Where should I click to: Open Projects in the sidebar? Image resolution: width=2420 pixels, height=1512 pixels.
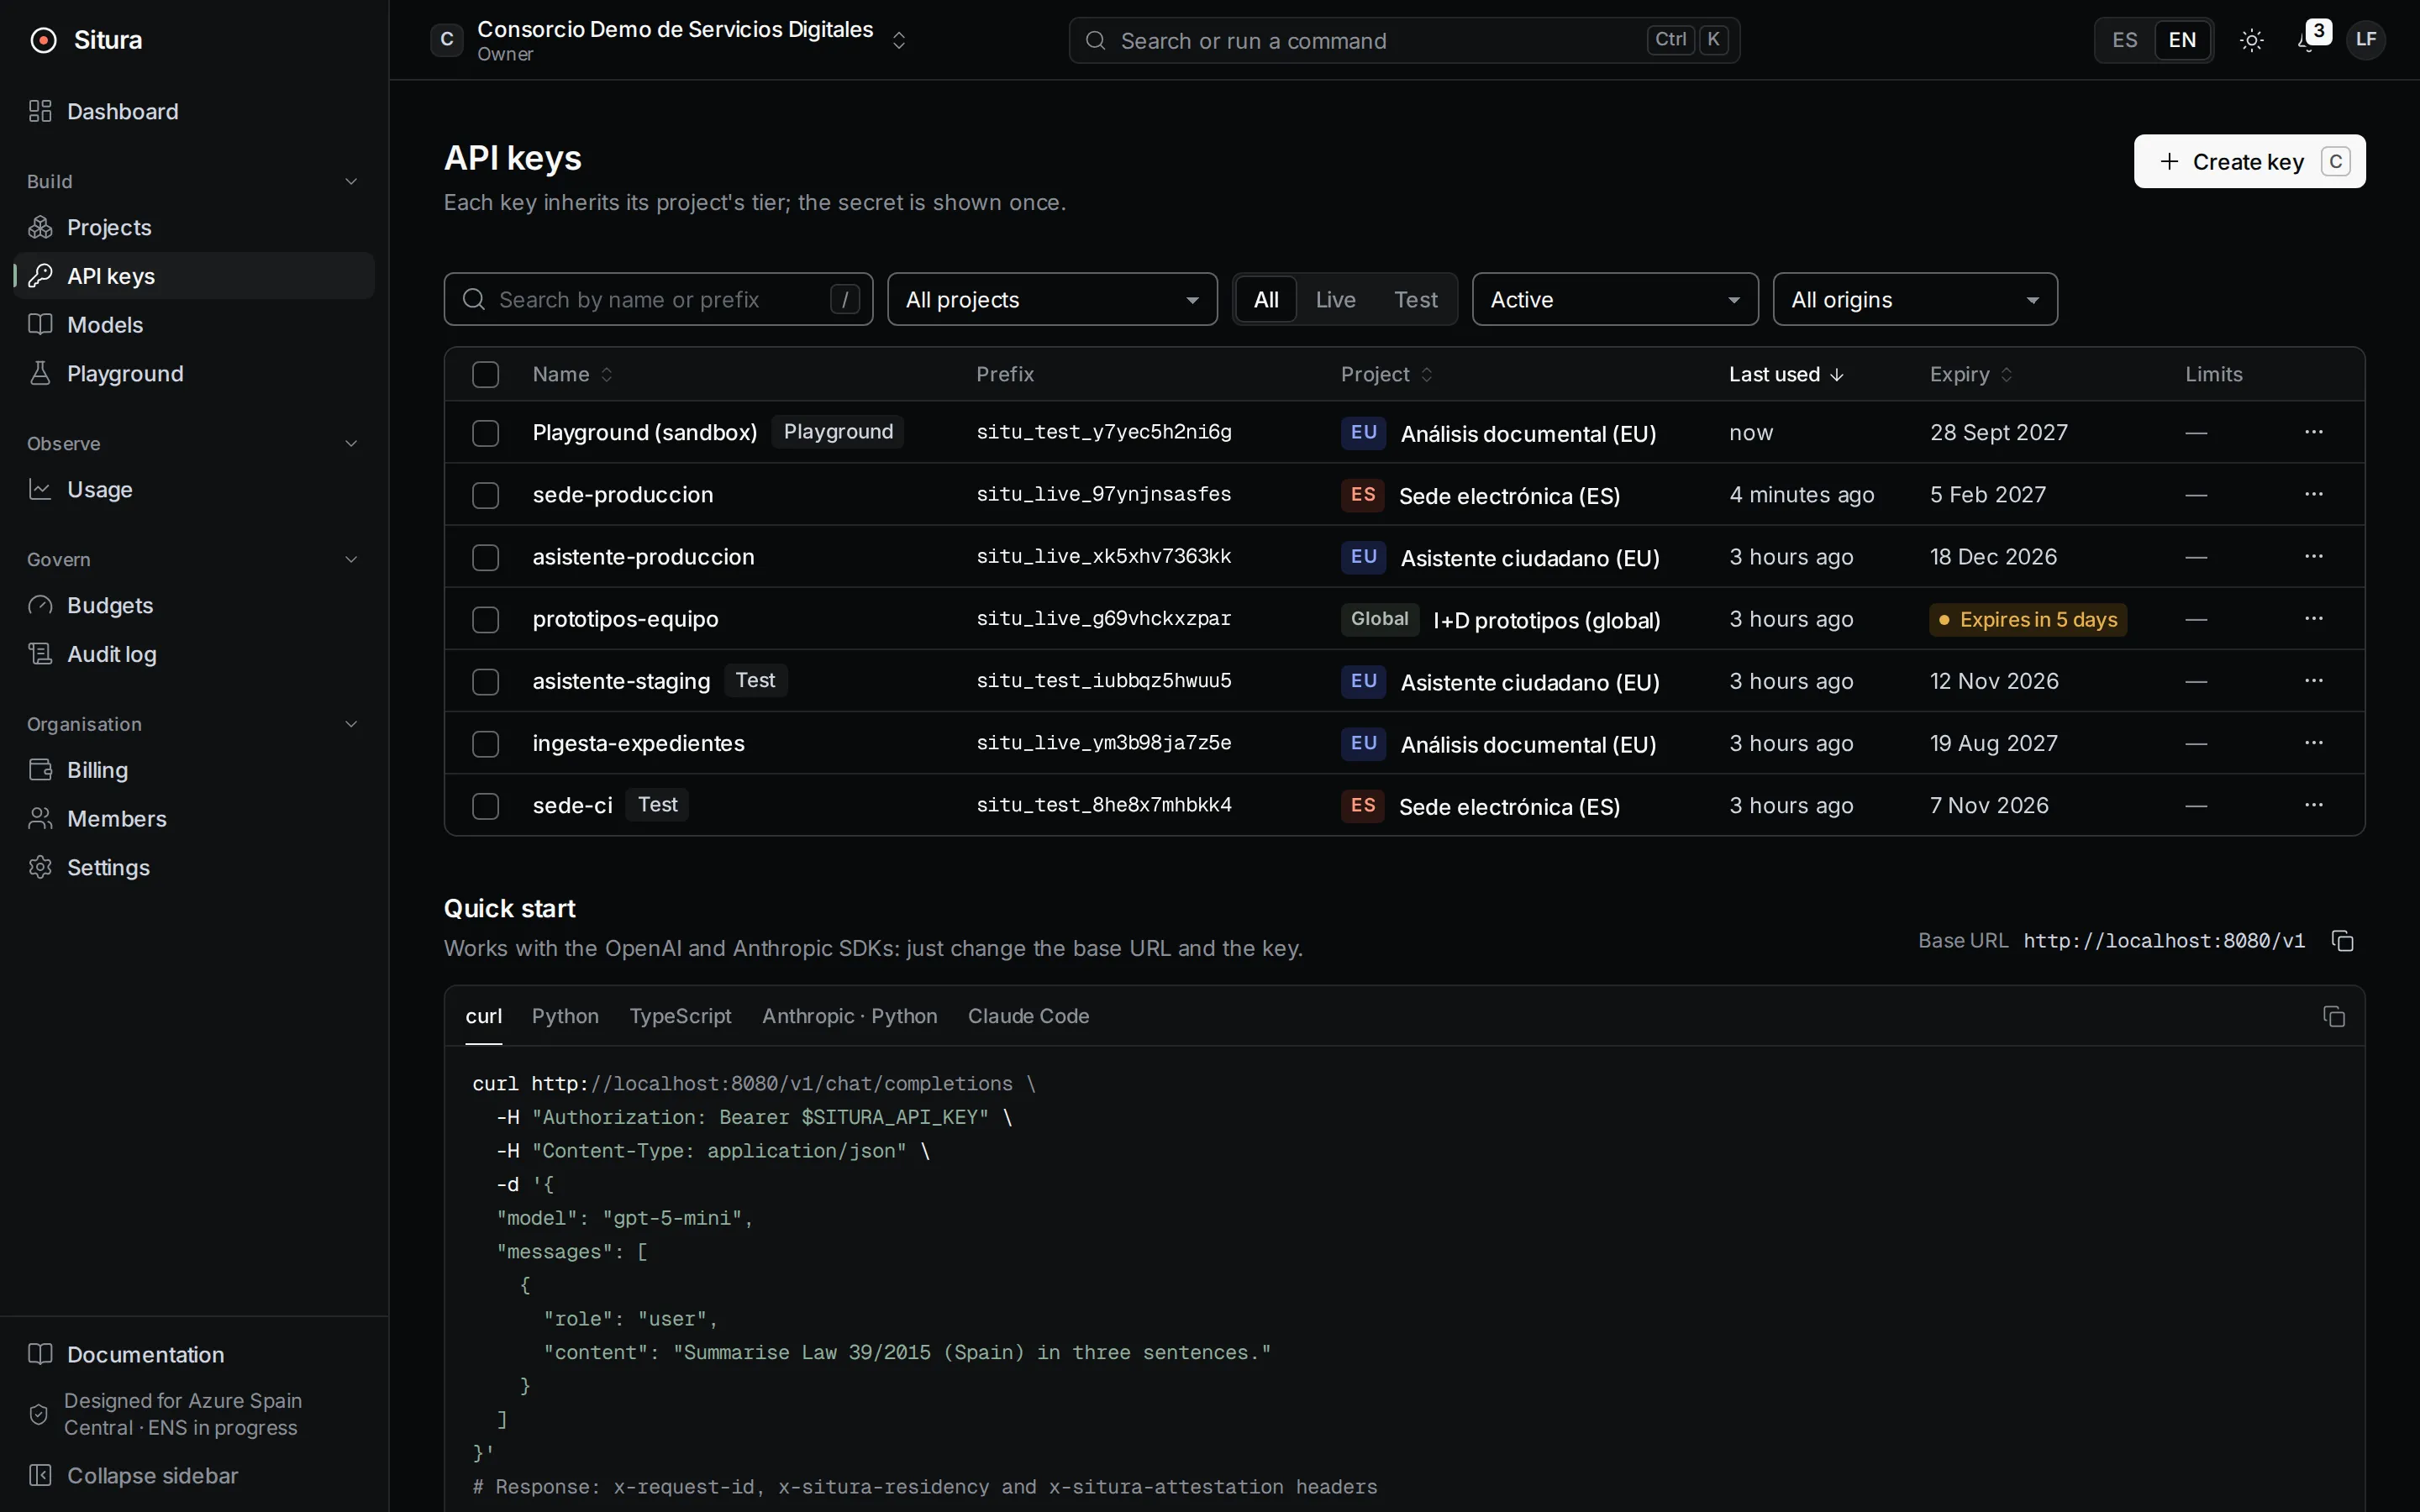(194, 227)
